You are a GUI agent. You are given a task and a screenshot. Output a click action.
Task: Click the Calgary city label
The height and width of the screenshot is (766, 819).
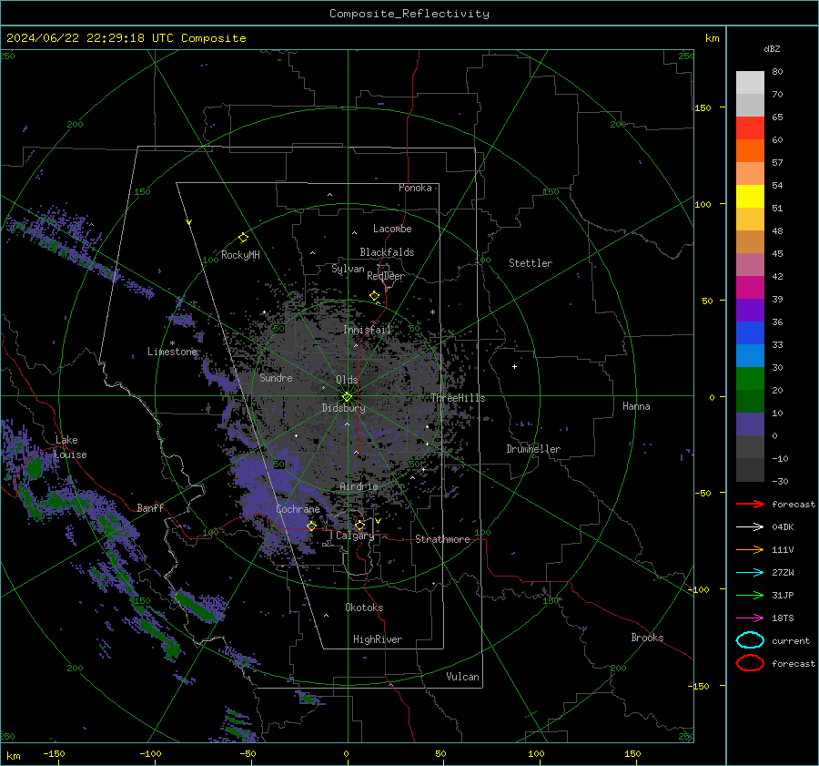point(355,536)
